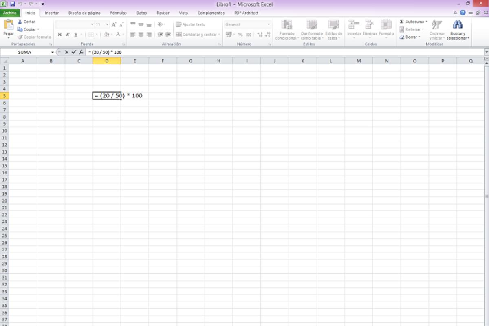
Task: Click the Cortar scissors icon
Action: pos(20,22)
